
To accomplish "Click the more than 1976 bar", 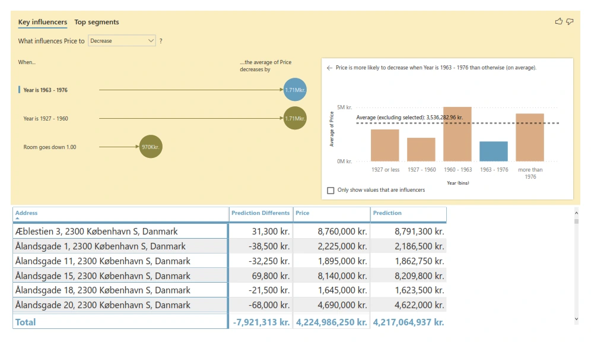I will (x=529, y=137).
